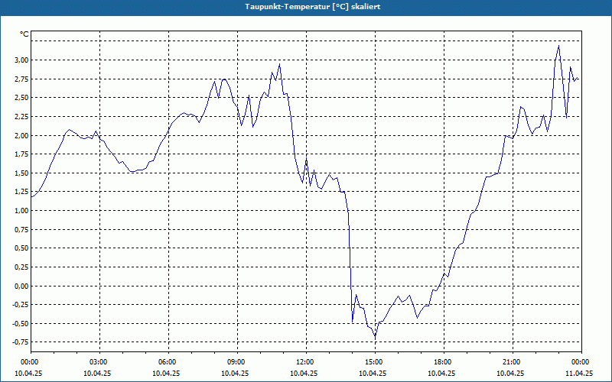Image resolution: width=612 pixels, height=382 pixels.
Task: Click the -0,75 y-axis label
Action: click(20, 342)
